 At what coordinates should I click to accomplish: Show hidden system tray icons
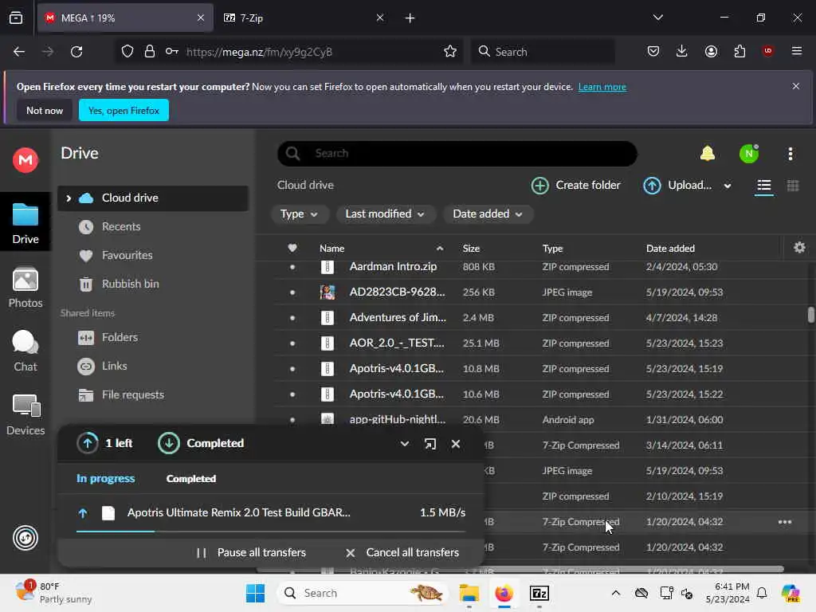pyautogui.click(x=616, y=593)
